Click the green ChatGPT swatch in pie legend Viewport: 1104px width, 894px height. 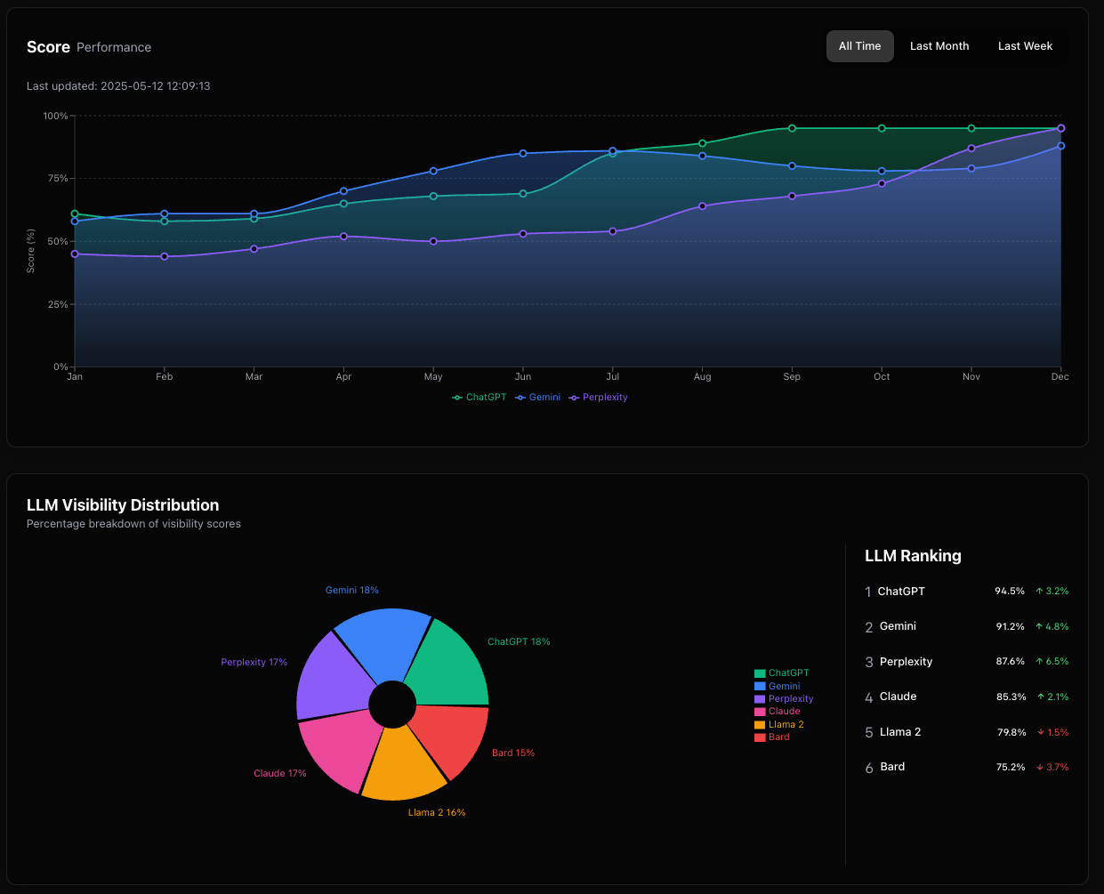click(760, 673)
